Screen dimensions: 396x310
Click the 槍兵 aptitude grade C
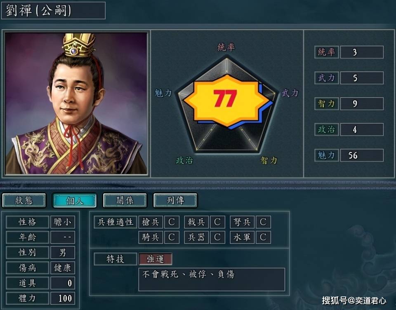pyautogui.click(x=172, y=222)
